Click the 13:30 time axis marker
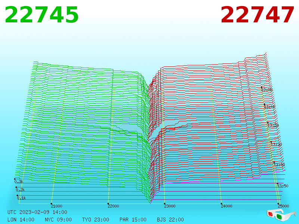This screenshot has width=299, height=224. 276,144
